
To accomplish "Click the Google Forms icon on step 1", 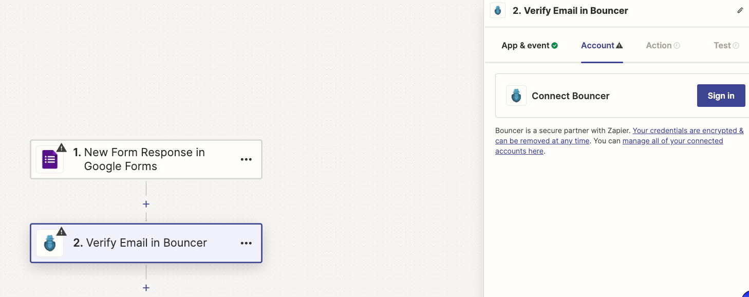I will pos(50,159).
